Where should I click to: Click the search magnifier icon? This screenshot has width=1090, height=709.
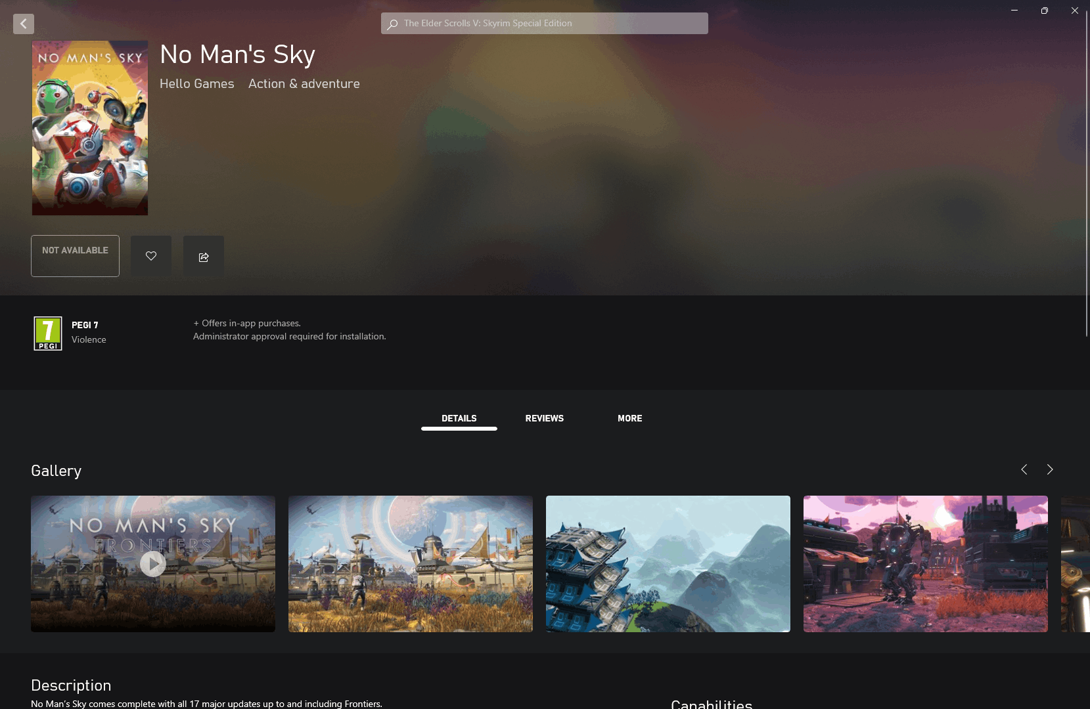click(x=392, y=24)
